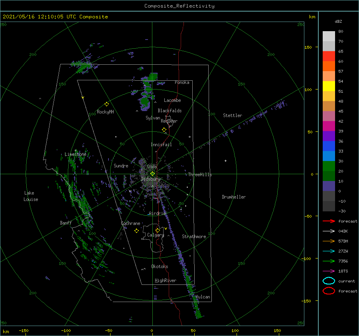Click the Limestone label on map

75,154
